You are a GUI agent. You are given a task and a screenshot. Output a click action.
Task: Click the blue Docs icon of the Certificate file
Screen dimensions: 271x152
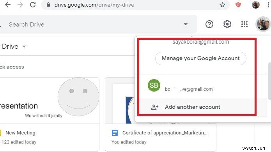click(115, 133)
